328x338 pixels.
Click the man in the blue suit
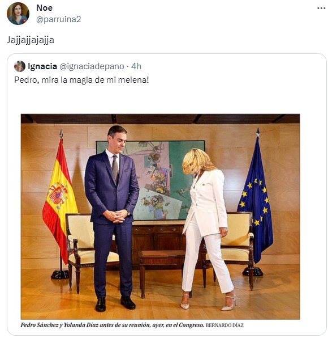click(113, 218)
